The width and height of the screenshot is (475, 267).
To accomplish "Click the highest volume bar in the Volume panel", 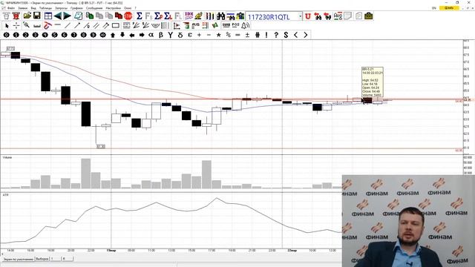I will click(x=86, y=174).
